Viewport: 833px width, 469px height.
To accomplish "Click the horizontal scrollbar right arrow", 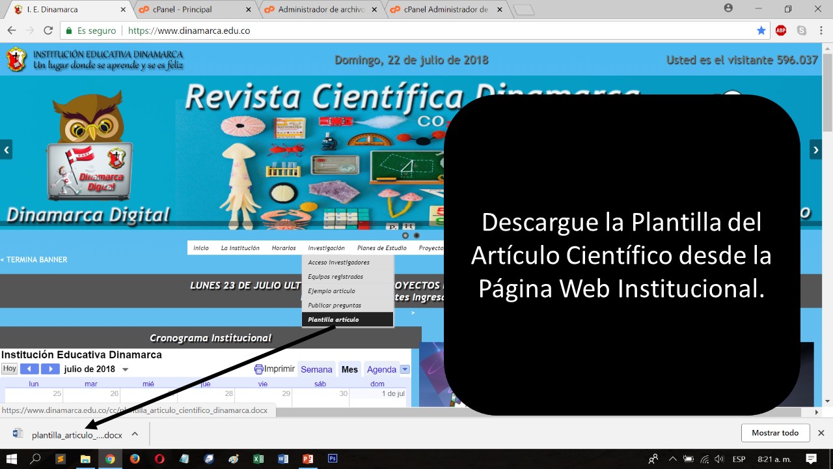I will [x=817, y=412].
